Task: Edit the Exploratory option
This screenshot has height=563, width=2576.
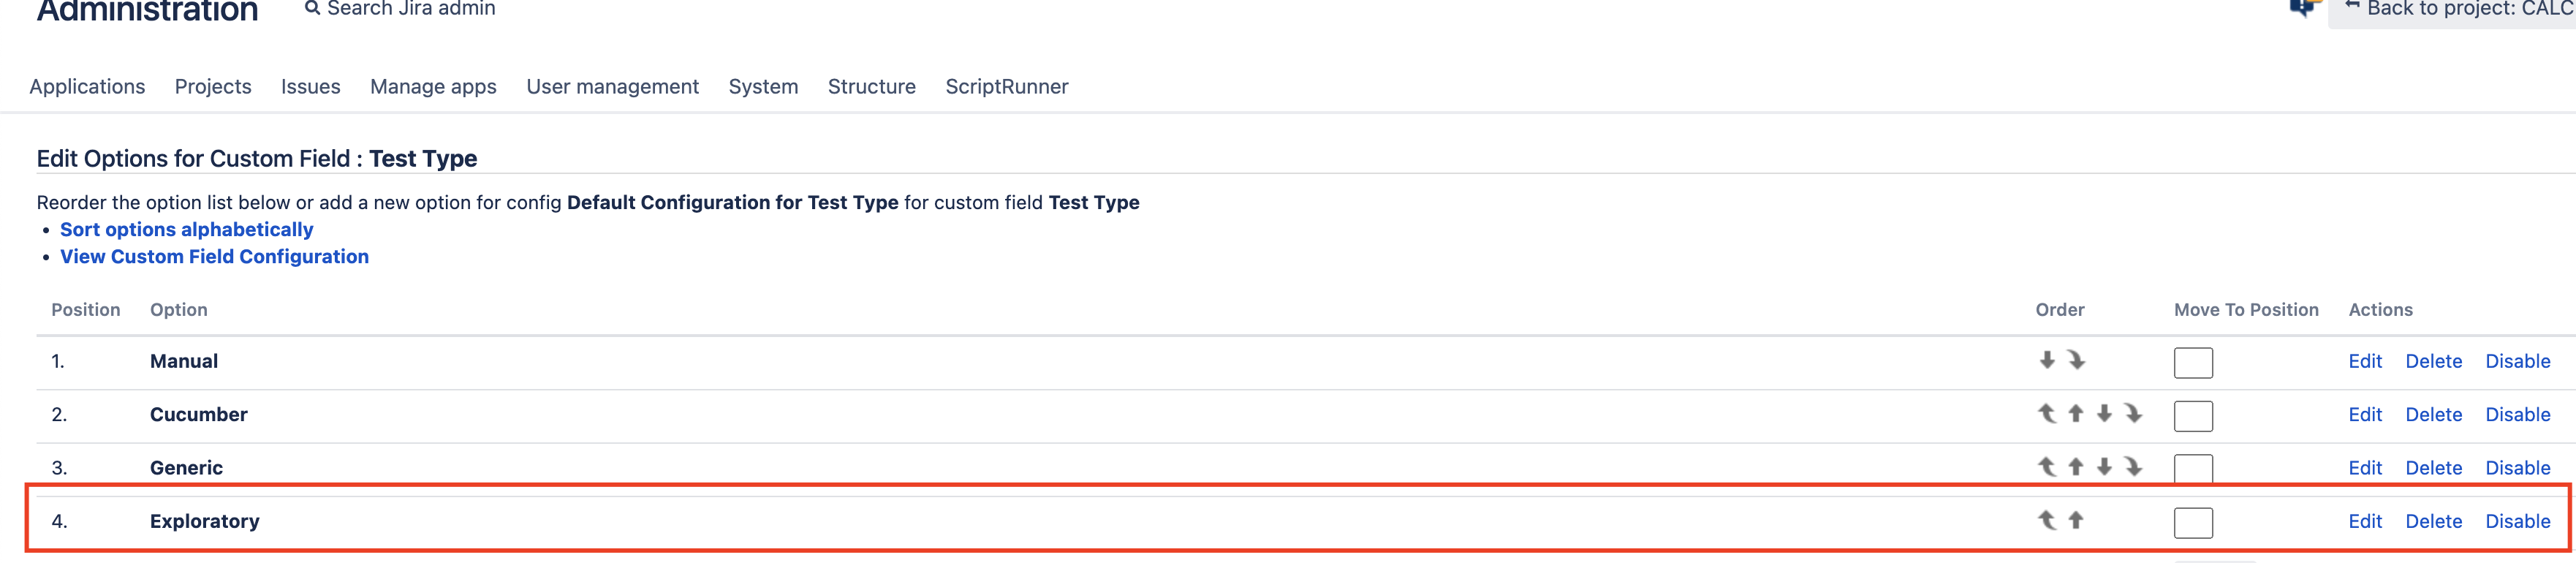Action: (x=2365, y=521)
